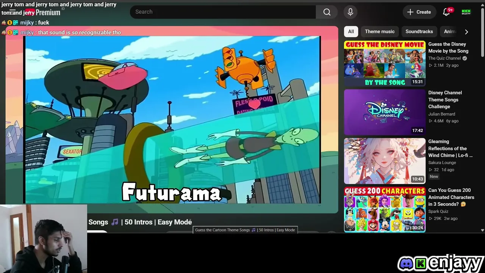Open title 'Gleaming Reflections of the Wind Chime'
485x273 pixels.
click(x=450, y=148)
